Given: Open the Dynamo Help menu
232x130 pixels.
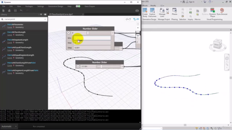Looking at the screenshot, I should 69,6.
